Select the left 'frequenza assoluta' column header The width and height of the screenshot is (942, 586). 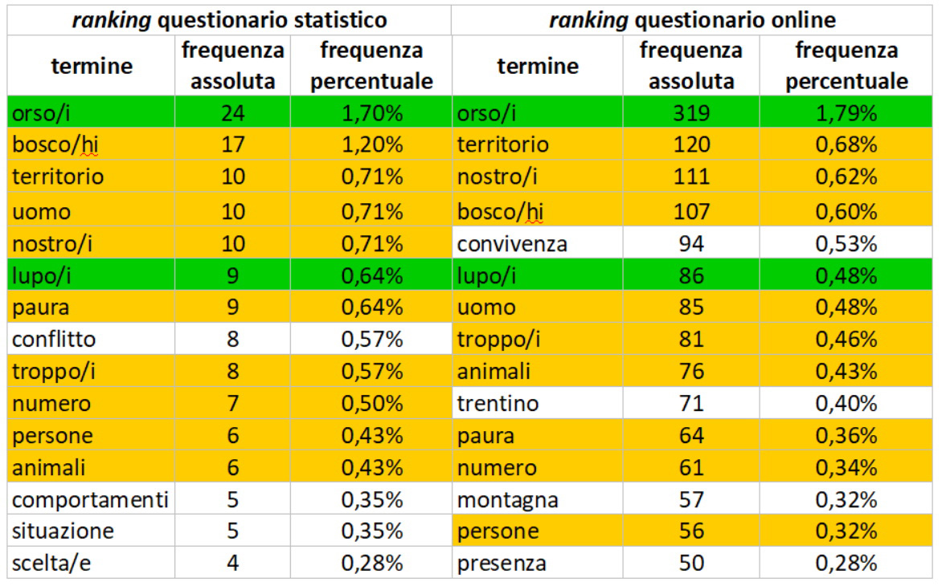tap(232, 65)
